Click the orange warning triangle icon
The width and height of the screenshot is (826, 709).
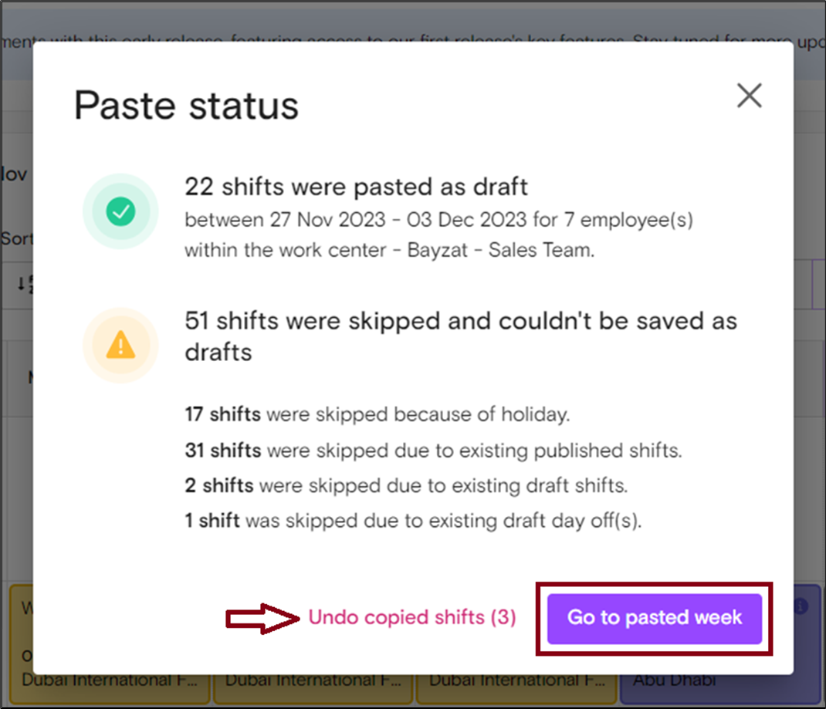click(120, 346)
